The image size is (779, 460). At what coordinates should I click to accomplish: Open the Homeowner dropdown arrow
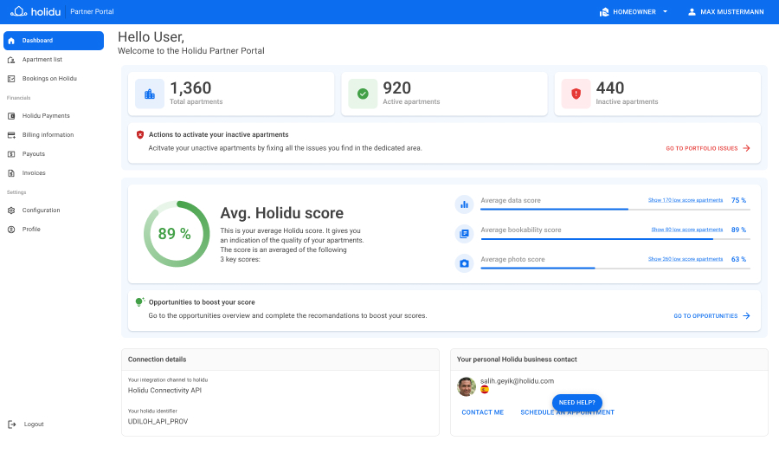point(665,12)
